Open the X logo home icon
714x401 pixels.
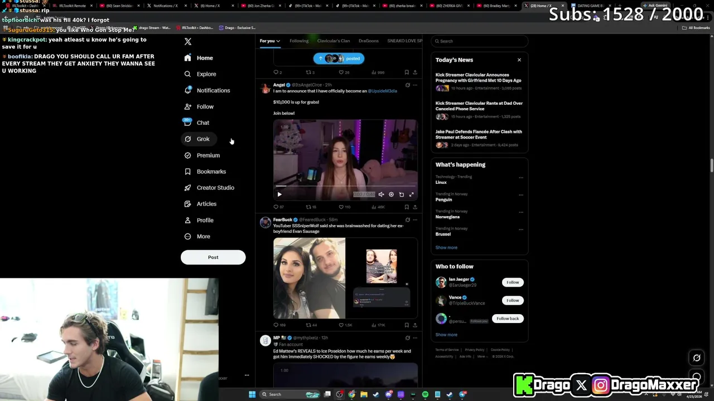pos(188,42)
